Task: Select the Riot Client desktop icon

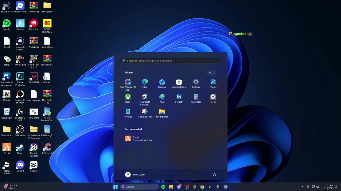Action: (34, 25)
